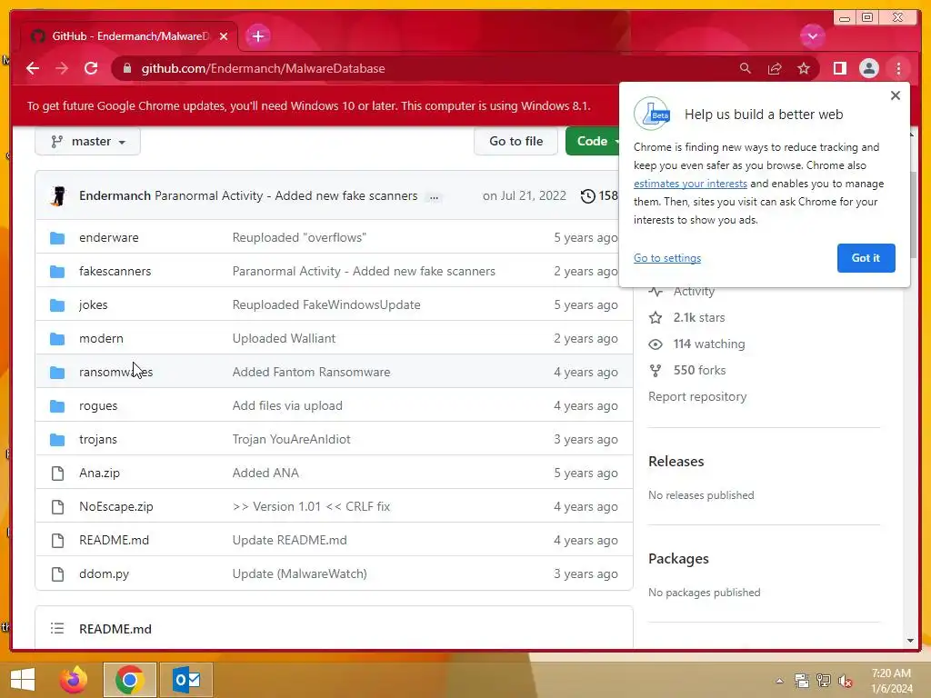Close the Help us build popup

coord(896,95)
